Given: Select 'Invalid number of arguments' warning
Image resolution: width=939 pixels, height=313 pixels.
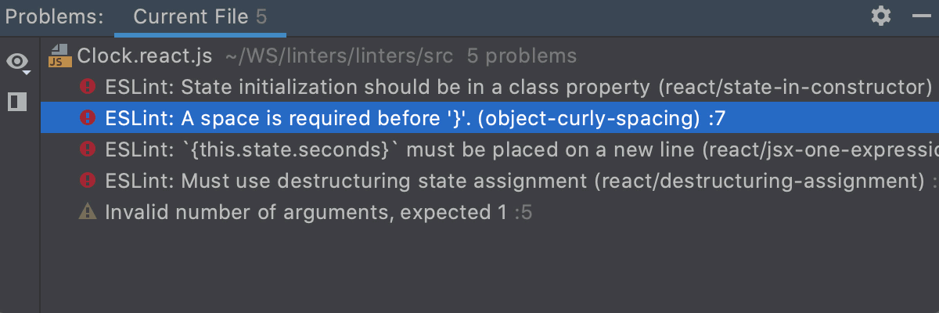Looking at the screenshot, I should (x=489, y=212).
